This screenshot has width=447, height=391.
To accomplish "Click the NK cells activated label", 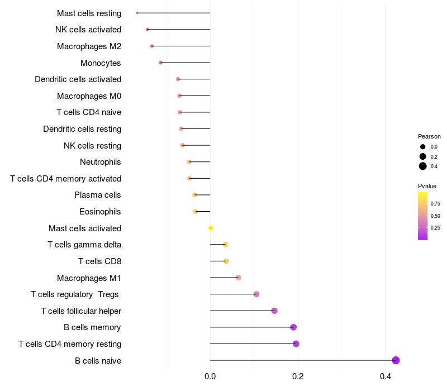I will click(88, 30).
